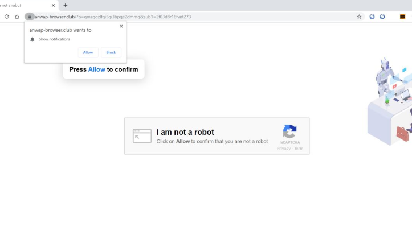
Task: Click the orange extension icon at far right
Action: 402,17
